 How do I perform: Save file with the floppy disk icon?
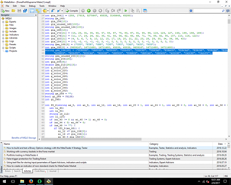[19, 11]
